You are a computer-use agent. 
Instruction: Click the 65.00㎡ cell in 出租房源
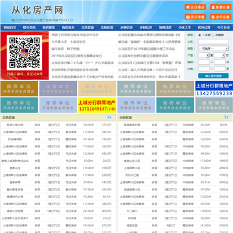coord(205,125)
